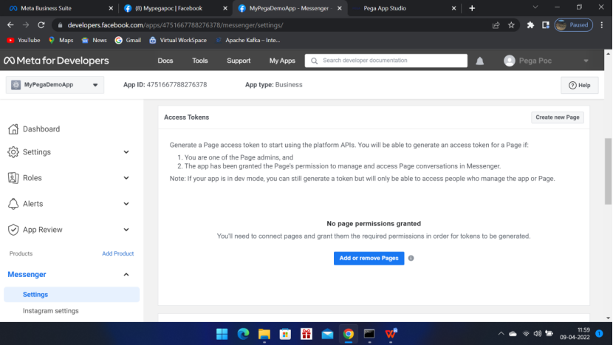The height and width of the screenshot is (345, 613).
Task: Close the Meta Business Suite tab
Action: pyautogui.click(x=111, y=8)
